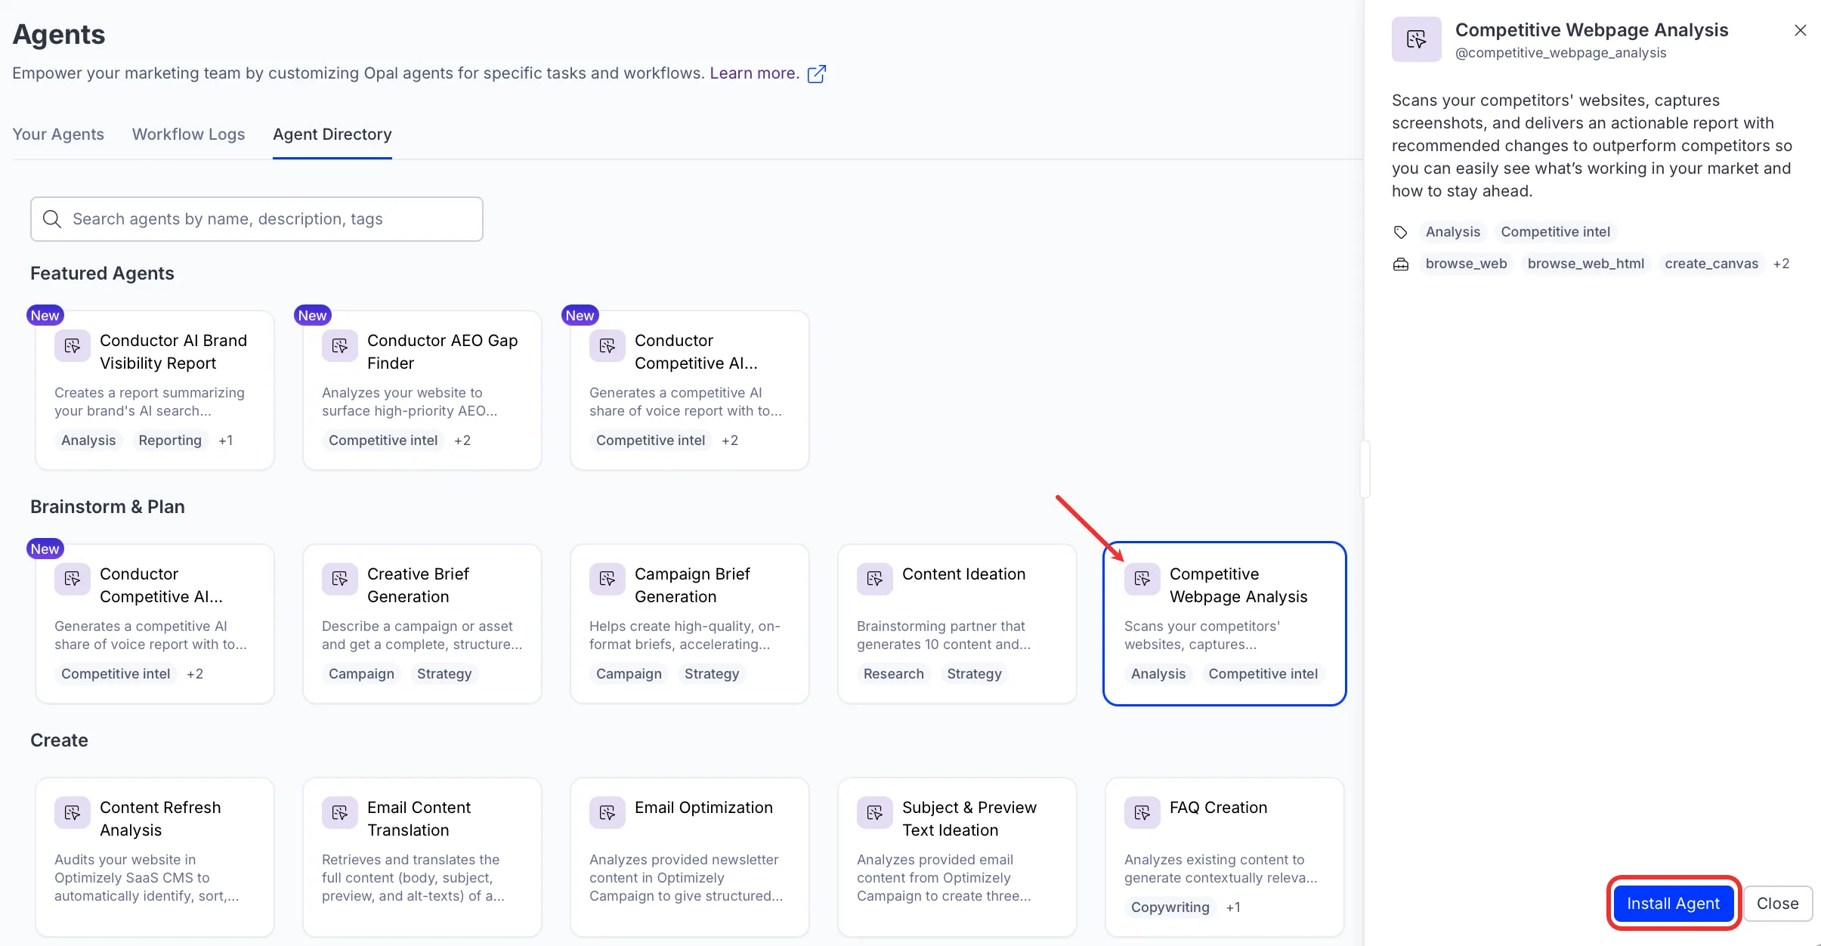Click the Research tag on Content Ideation

pyautogui.click(x=894, y=674)
